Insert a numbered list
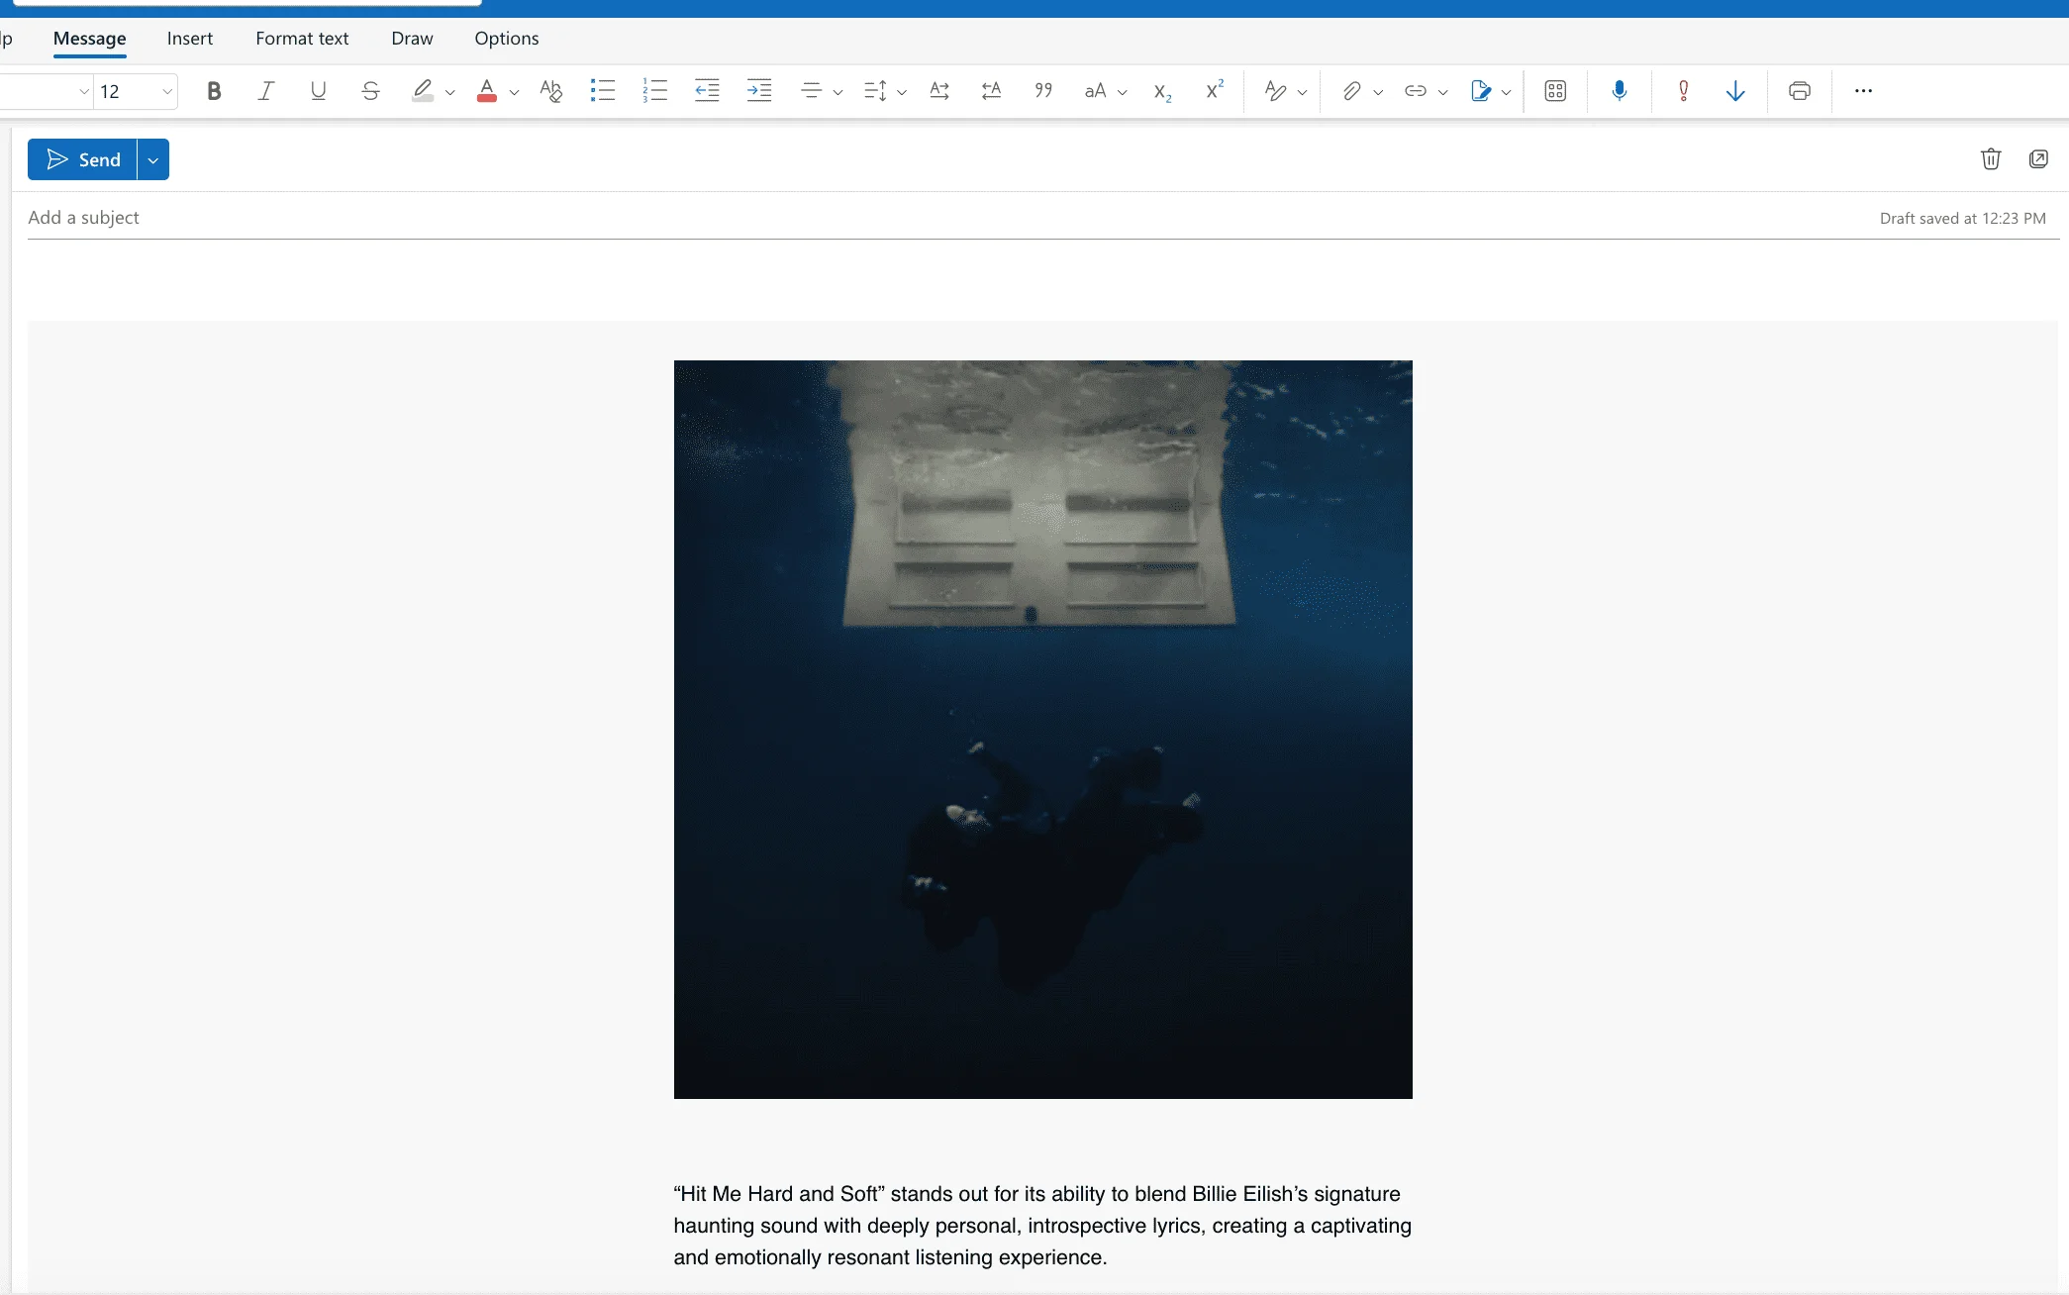Screen dimensions: 2069x1295 tap(654, 91)
